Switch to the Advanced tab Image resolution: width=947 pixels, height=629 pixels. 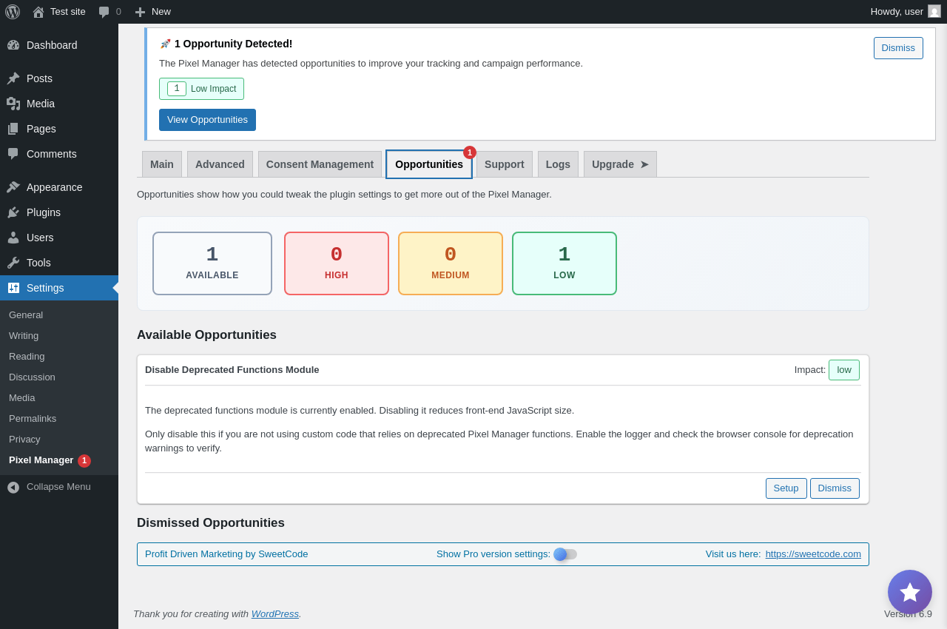click(x=220, y=164)
